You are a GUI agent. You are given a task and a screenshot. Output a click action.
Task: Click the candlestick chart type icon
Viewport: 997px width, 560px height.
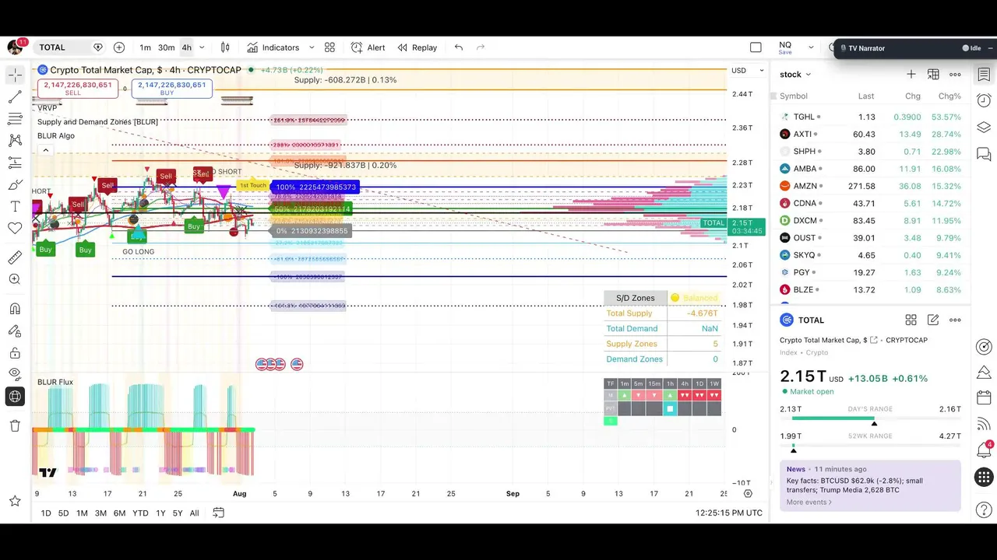(x=225, y=47)
